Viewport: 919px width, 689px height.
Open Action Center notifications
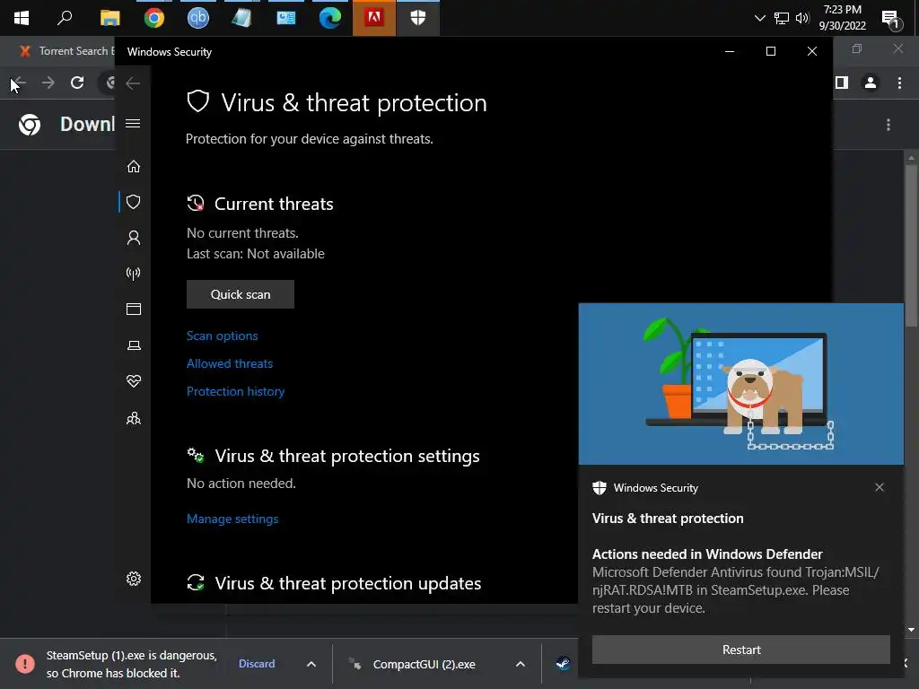click(890, 19)
